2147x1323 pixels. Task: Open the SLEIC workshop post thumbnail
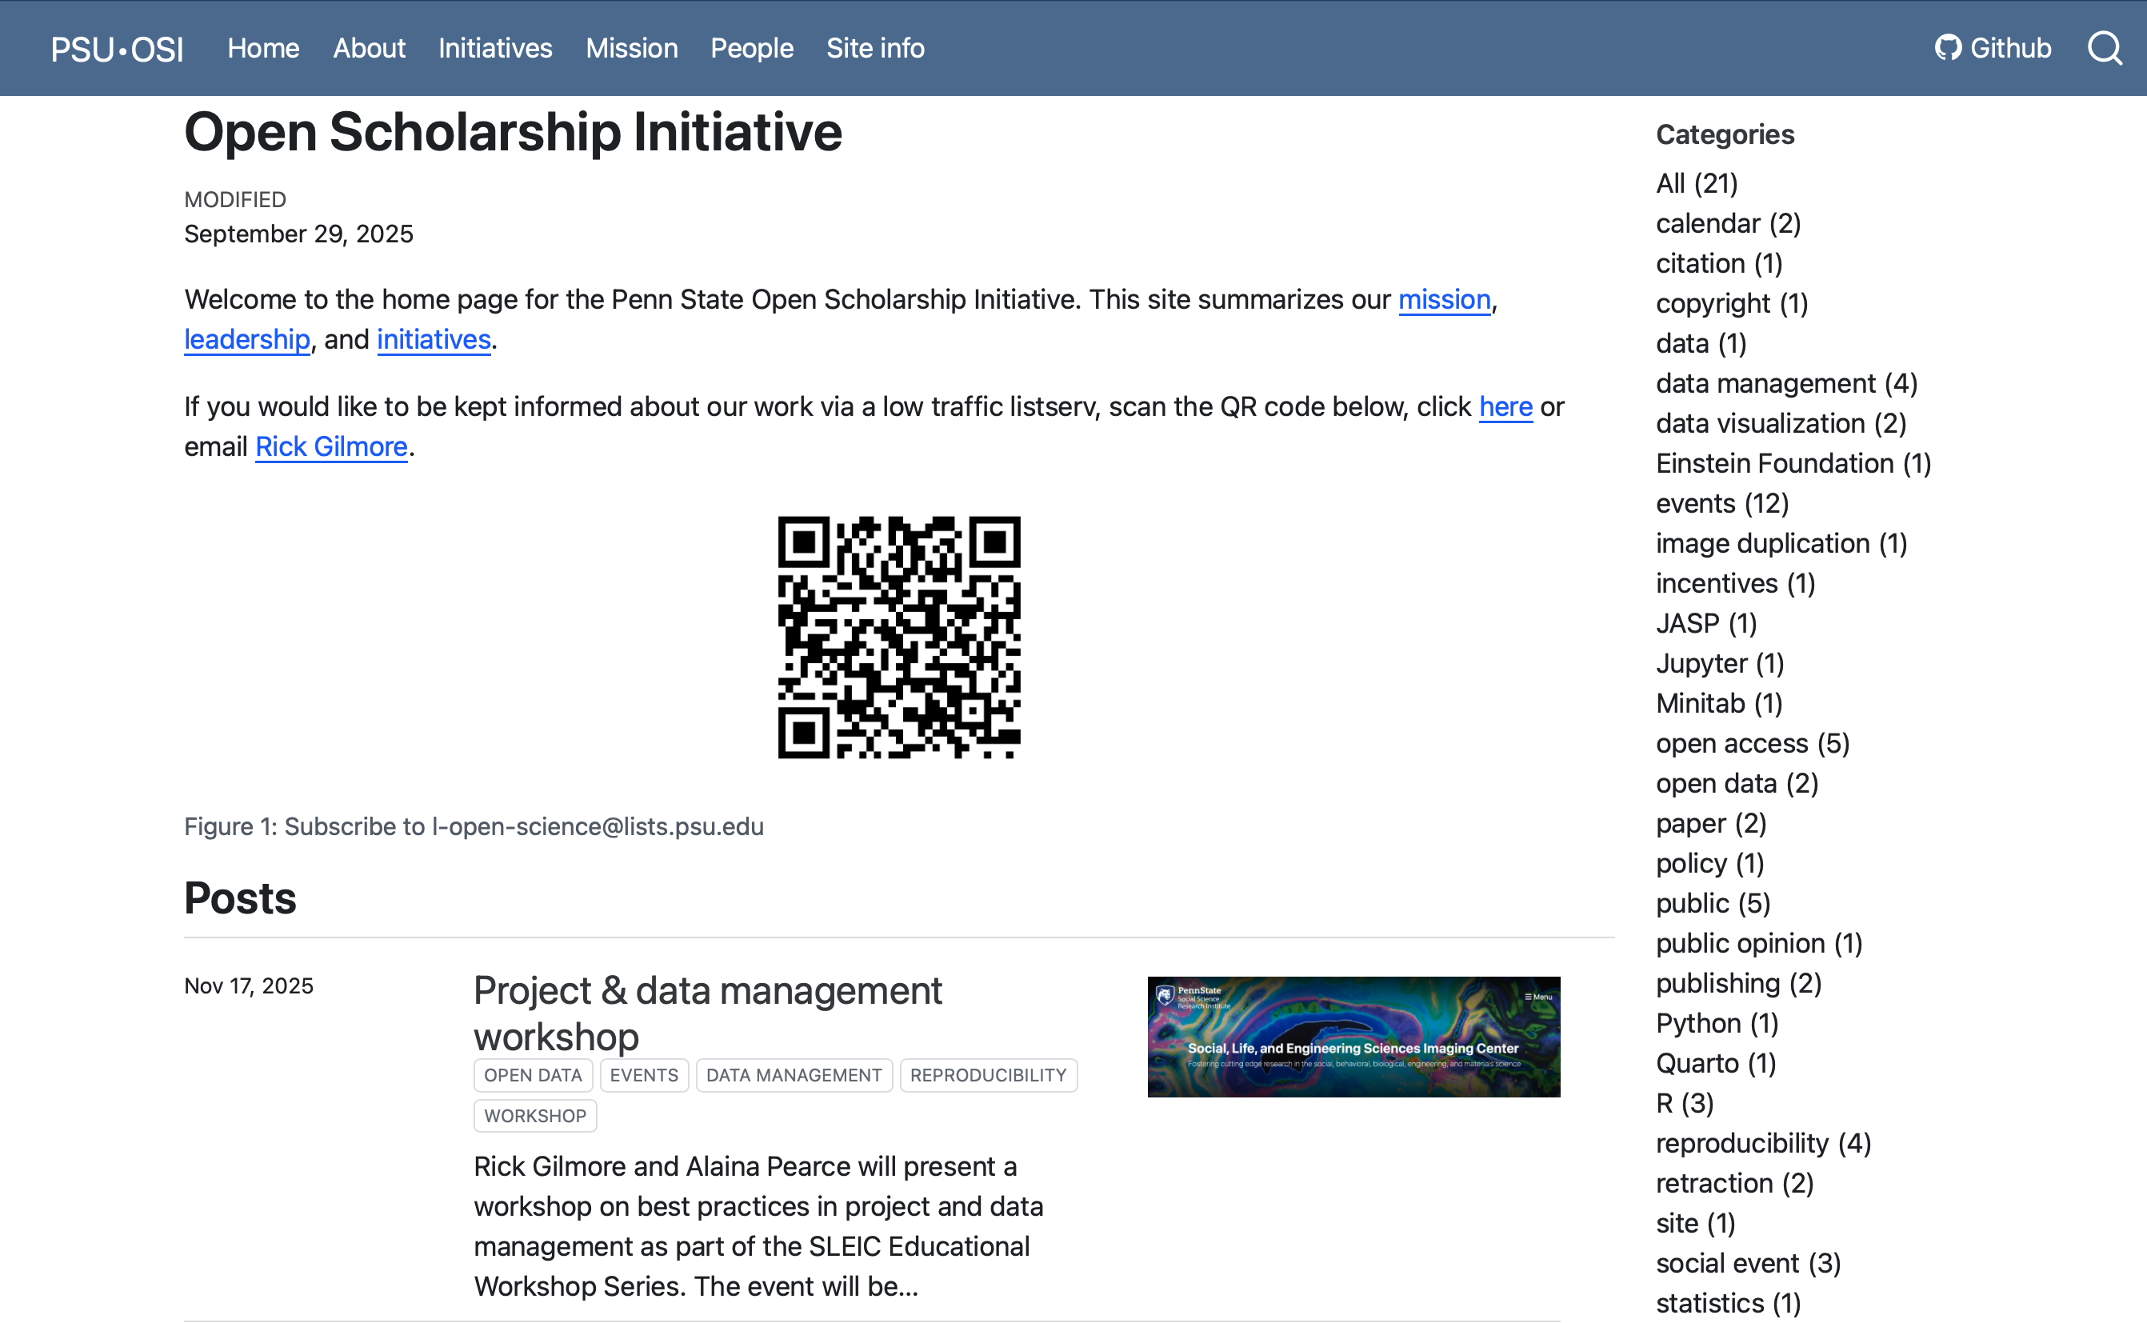point(1353,1036)
